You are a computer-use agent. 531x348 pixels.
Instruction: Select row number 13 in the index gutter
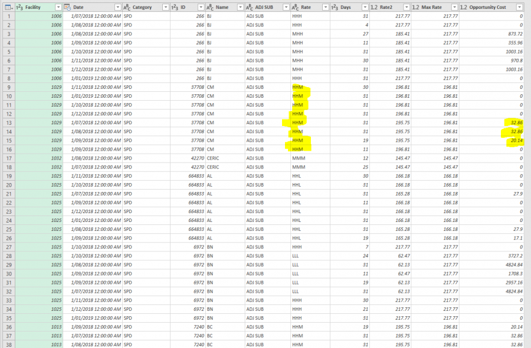[x=9, y=122]
